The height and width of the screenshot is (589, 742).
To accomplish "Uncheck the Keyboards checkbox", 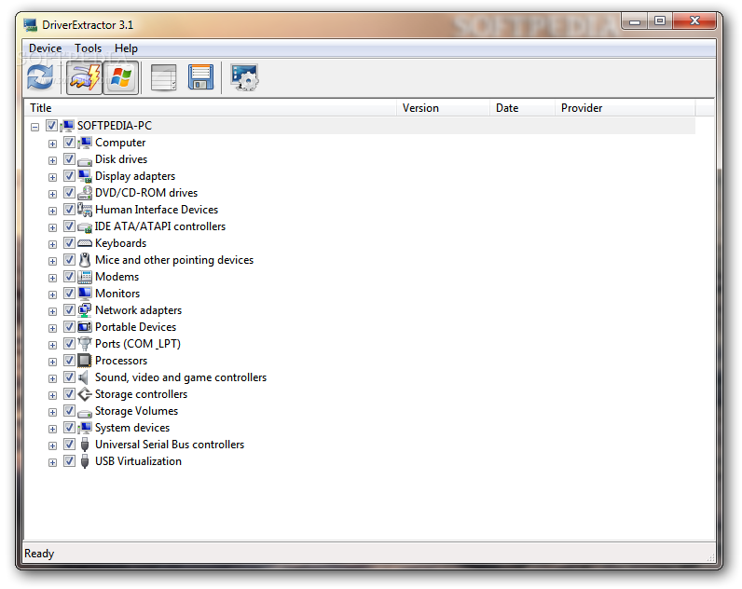I will [69, 242].
